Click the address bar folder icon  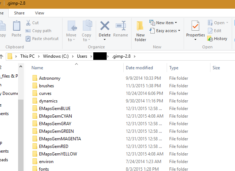point(10,56)
